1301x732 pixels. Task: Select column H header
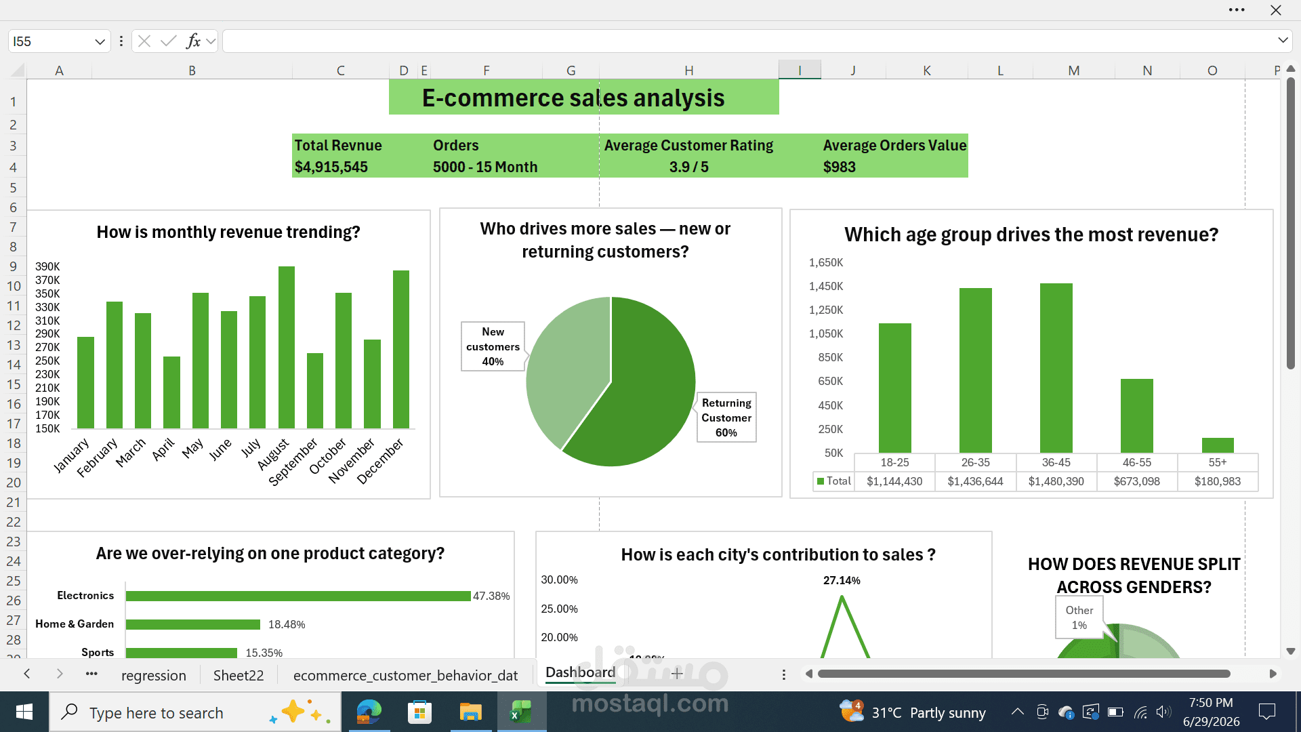(x=688, y=70)
